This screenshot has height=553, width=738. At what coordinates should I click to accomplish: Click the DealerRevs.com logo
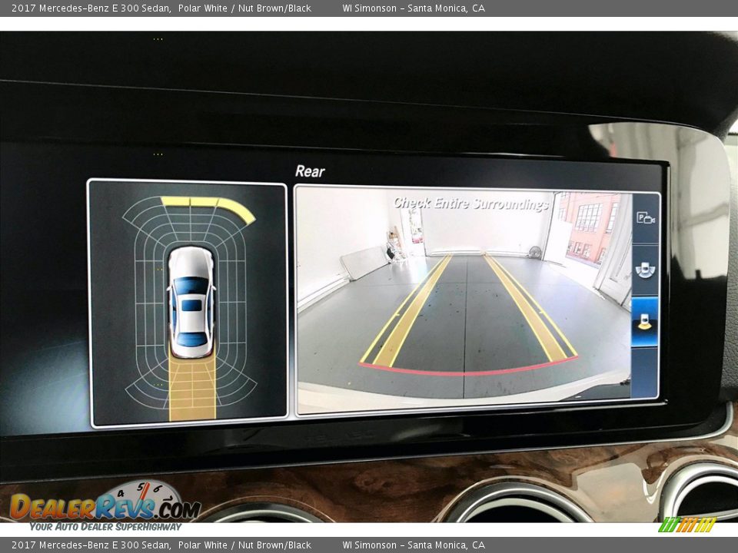(105, 507)
